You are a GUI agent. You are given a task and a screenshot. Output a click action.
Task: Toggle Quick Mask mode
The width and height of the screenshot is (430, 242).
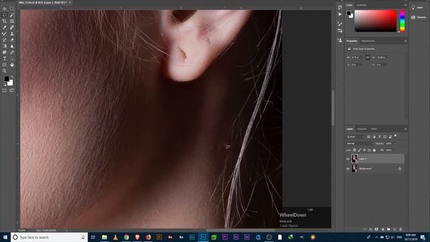pyautogui.click(x=5, y=90)
